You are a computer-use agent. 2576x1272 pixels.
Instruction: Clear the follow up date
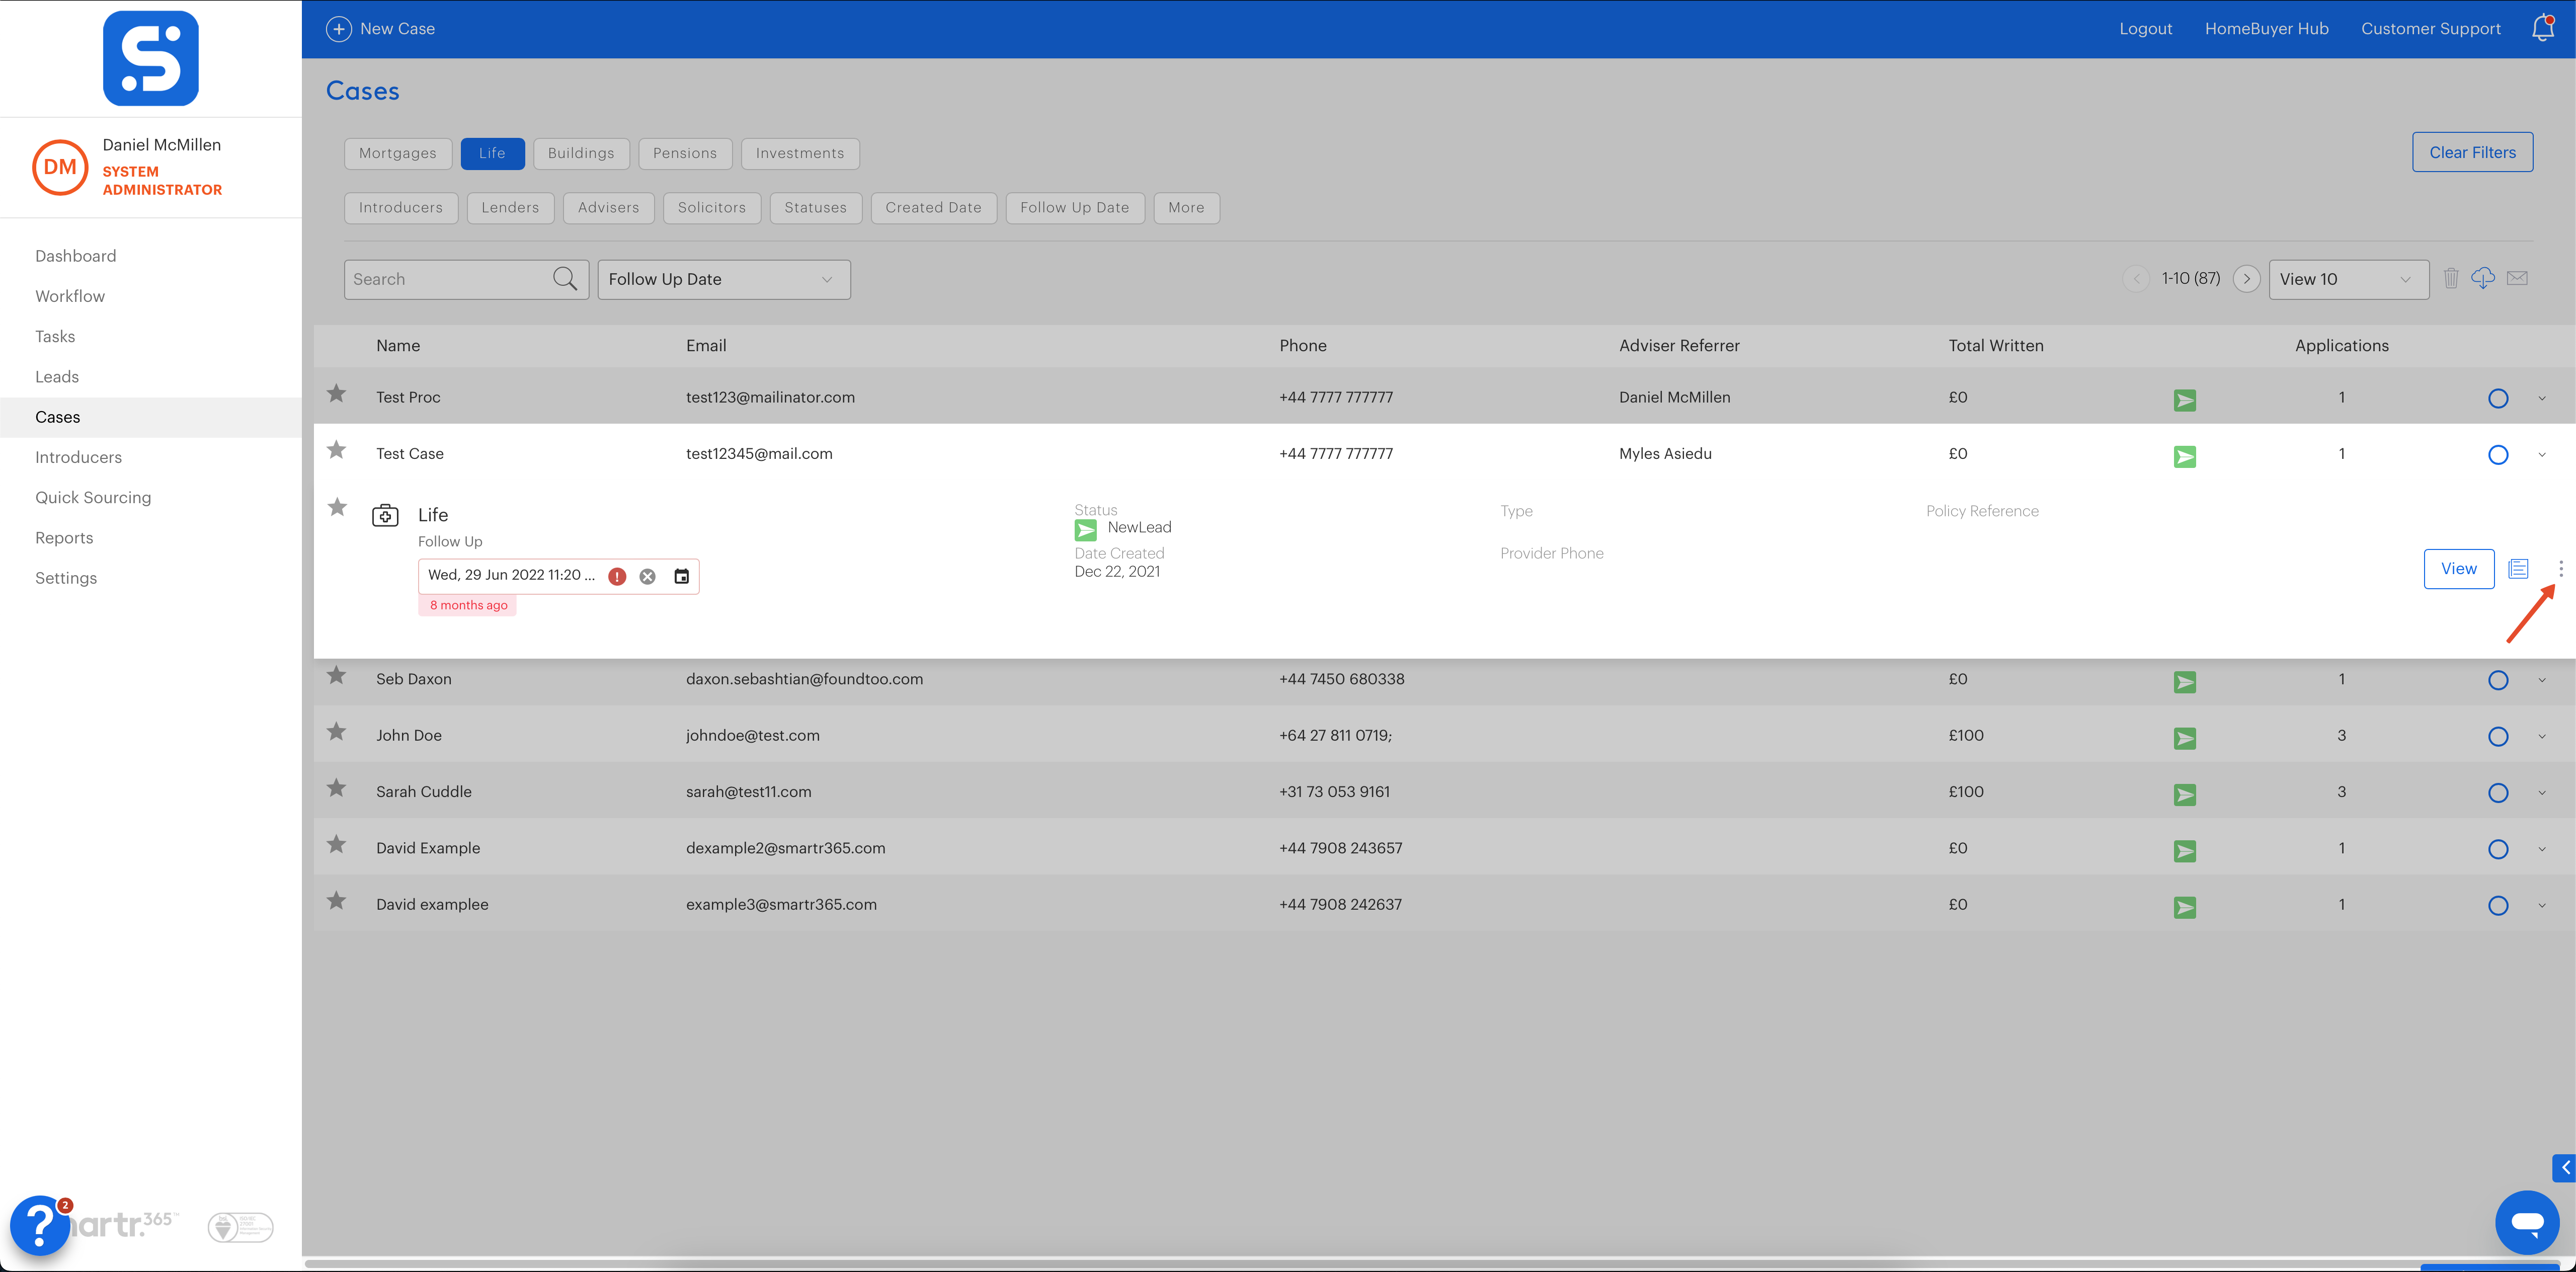[x=648, y=576]
